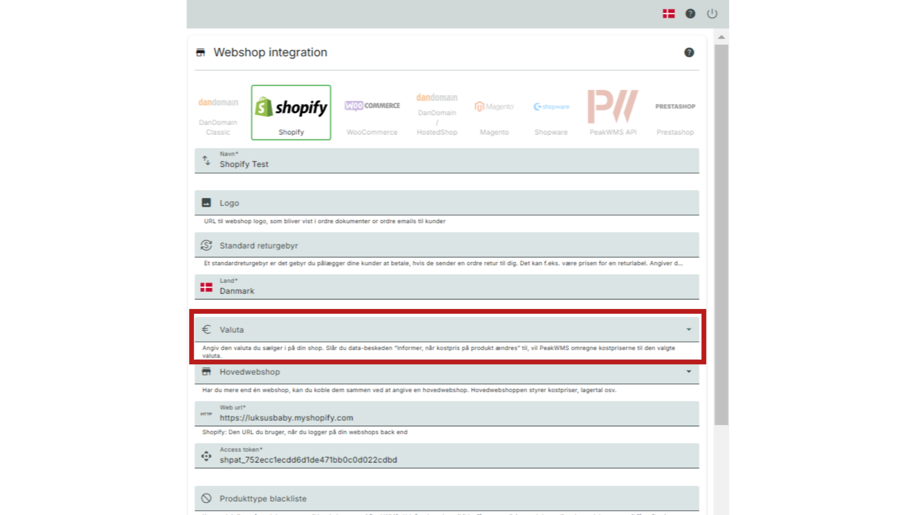The width and height of the screenshot is (916, 515).
Task: Expand the Hovedwebshop dropdown arrow
Action: [x=688, y=371]
